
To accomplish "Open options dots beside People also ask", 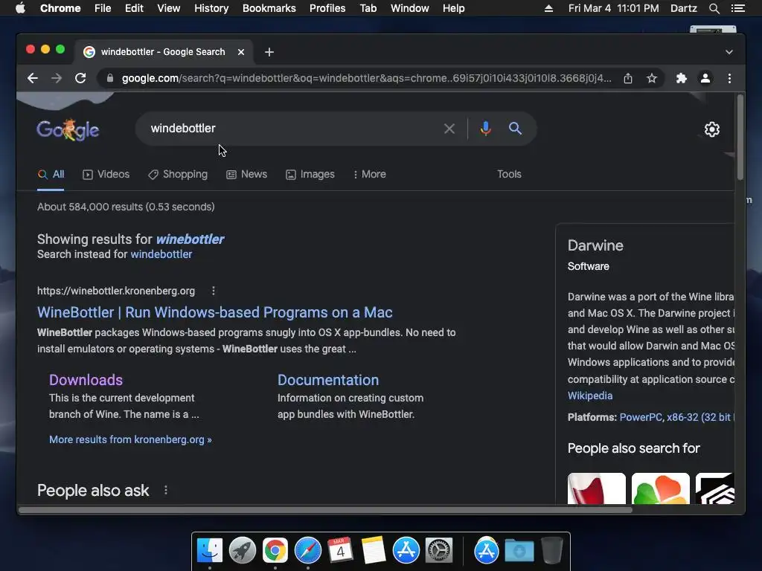I will [x=166, y=490].
